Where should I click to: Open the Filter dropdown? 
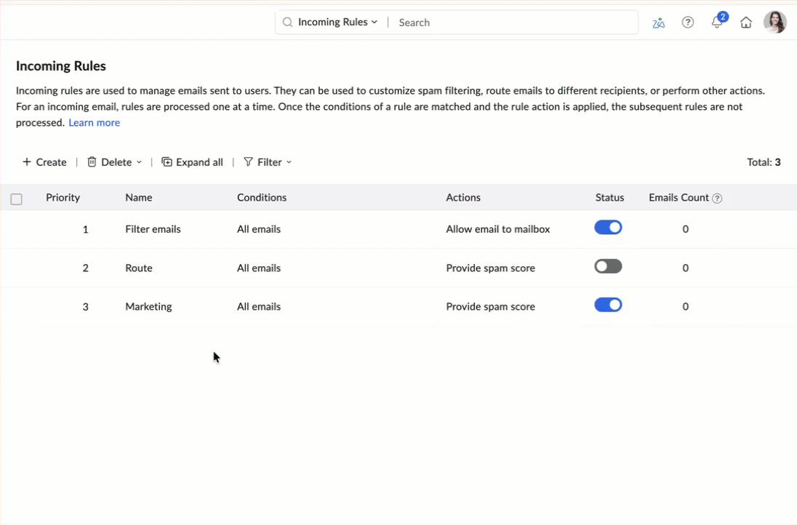[268, 162]
